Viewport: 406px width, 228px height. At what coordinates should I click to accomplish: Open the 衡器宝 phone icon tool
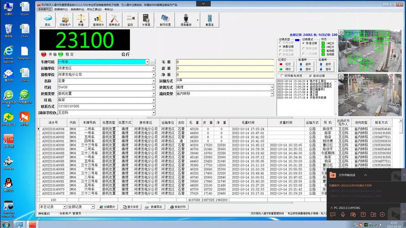tap(210, 20)
